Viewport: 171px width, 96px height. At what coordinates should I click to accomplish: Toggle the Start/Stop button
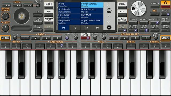85,38
